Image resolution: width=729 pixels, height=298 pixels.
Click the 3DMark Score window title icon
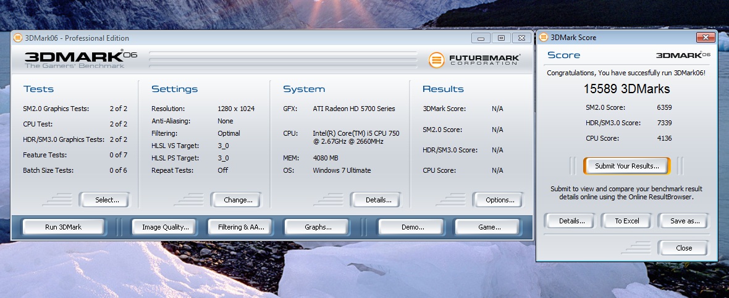(x=544, y=38)
